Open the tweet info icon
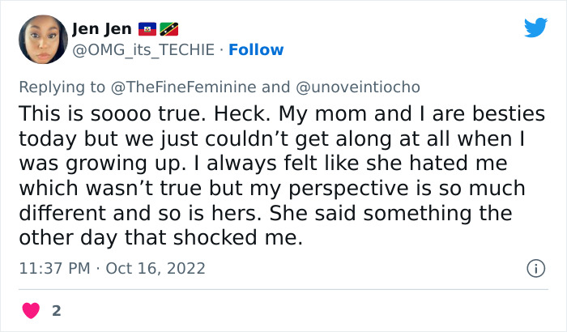 pyautogui.click(x=535, y=268)
